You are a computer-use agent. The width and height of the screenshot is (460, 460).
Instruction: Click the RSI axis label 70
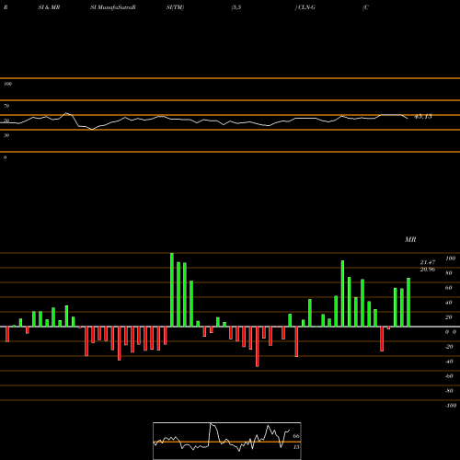tap(6, 106)
